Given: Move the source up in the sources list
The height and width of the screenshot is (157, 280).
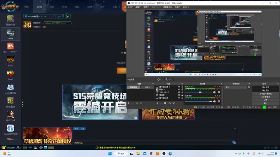Looking at the screenshot, I should (170, 103).
